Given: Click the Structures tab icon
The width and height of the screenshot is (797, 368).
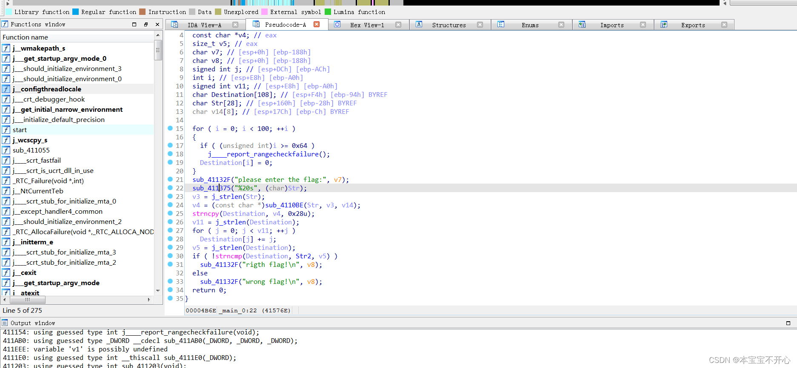Looking at the screenshot, I should (419, 25).
